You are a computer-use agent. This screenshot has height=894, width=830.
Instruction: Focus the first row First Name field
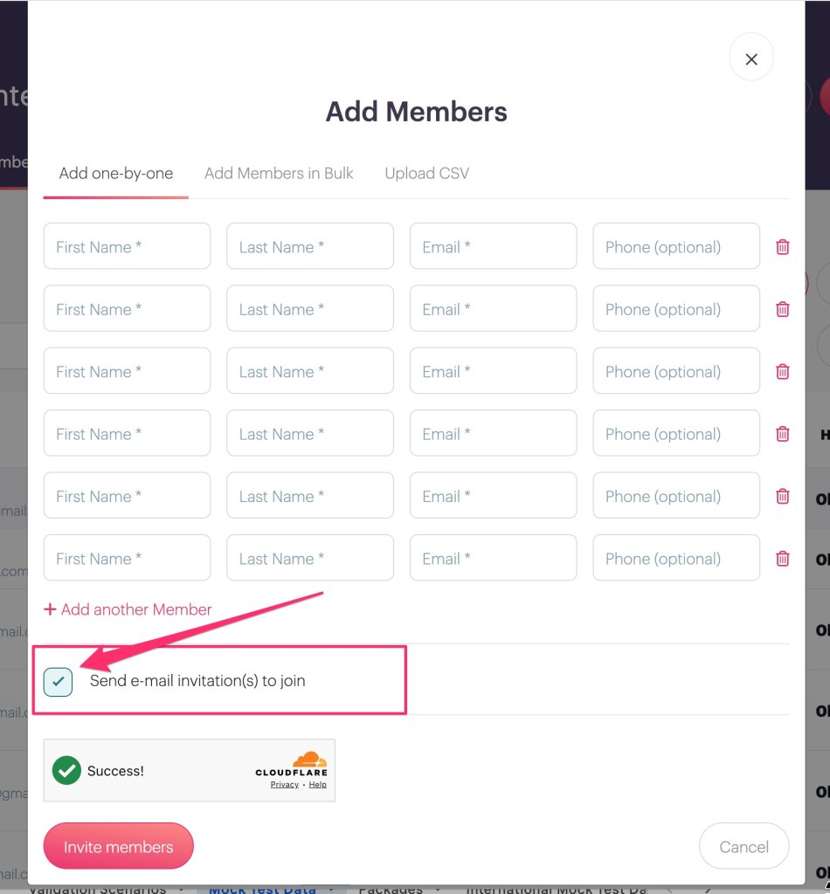tap(128, 246)
